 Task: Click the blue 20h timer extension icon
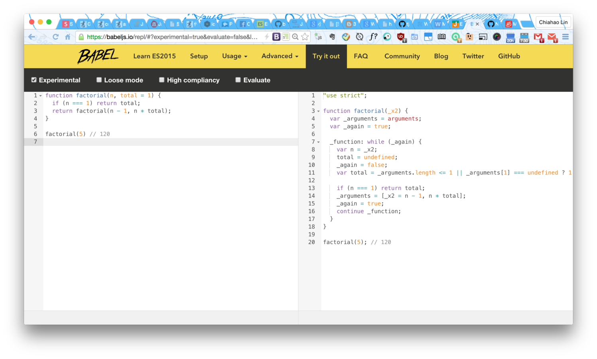(x=510, y=37)
